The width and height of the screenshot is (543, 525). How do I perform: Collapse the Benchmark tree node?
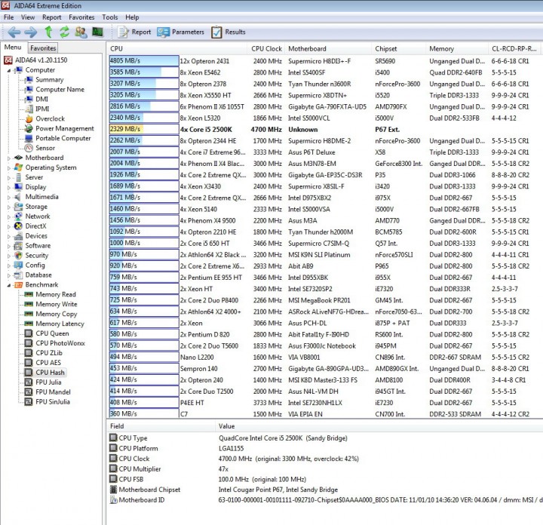tap(8, 285)
